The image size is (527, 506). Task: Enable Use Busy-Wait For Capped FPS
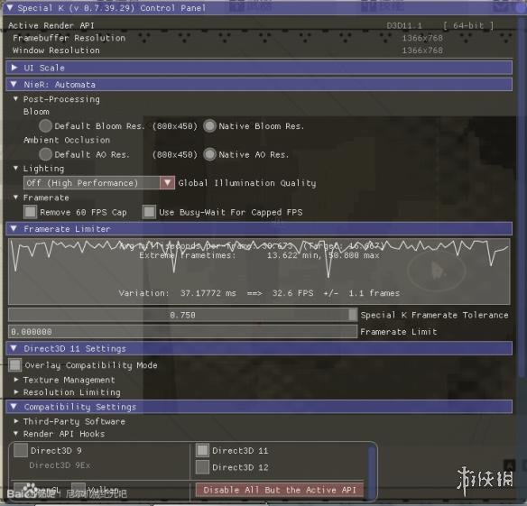[149, 212]
